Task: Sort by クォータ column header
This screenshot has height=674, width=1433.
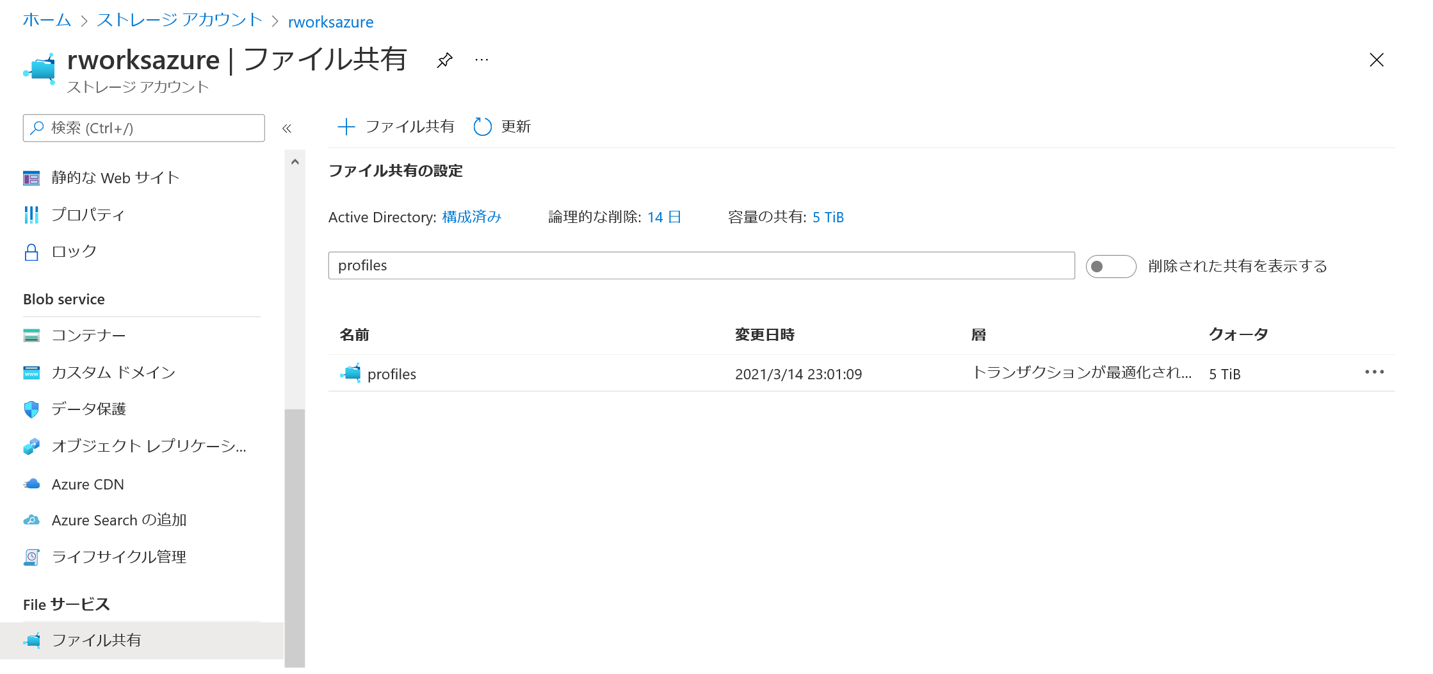Action: tap(1238, 334)
